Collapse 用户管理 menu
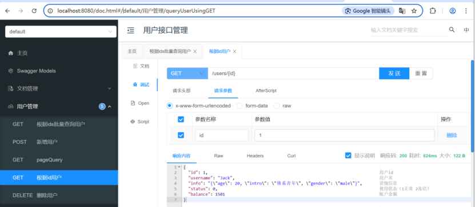 [x=59, y=107]
